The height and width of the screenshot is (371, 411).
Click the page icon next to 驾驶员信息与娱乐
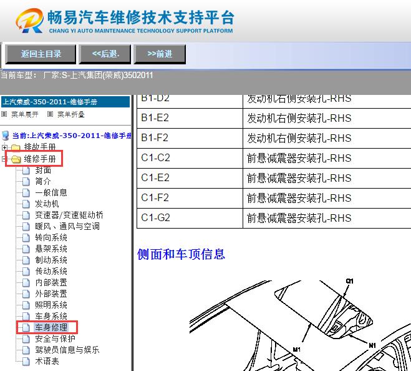26,350
